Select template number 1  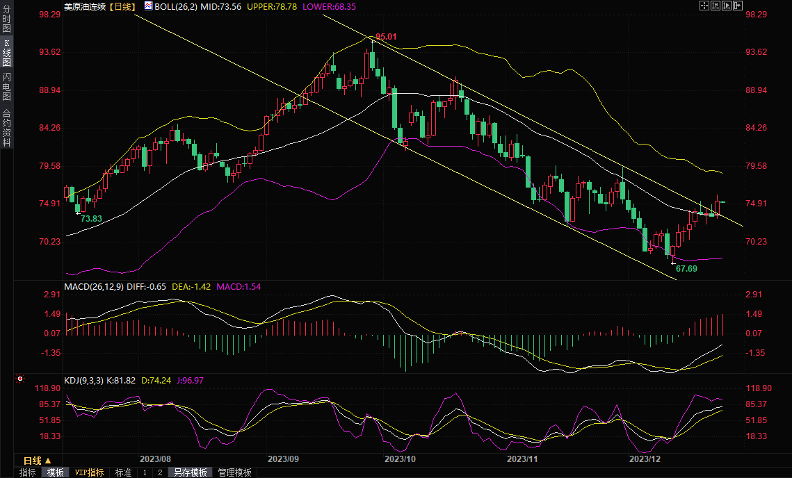(x=145, y=472)
